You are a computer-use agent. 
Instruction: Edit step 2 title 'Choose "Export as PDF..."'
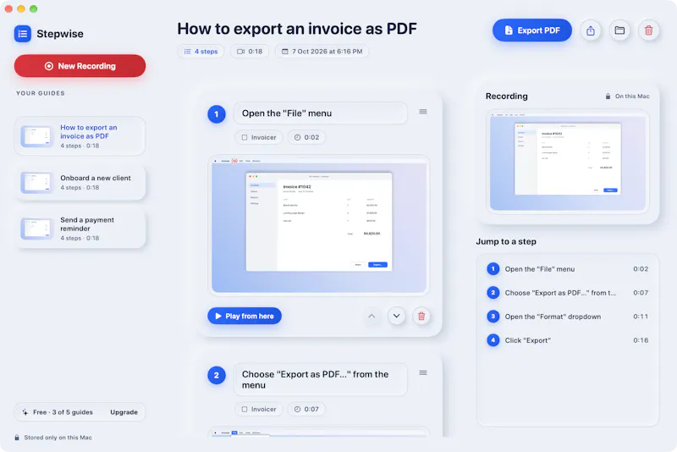click(x=321, y=379)
